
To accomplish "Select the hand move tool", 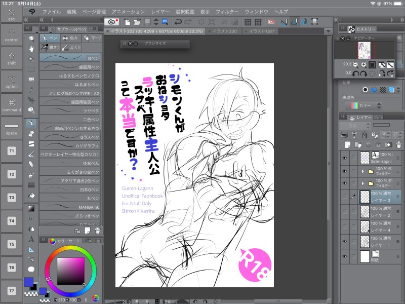I will [x=31, y=49].
